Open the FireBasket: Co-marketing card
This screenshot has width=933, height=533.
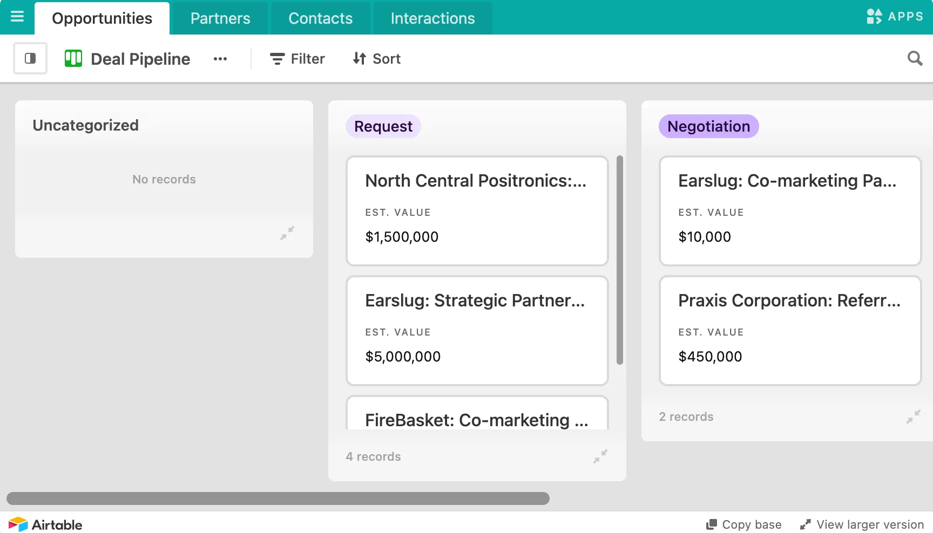click(477, 413)
